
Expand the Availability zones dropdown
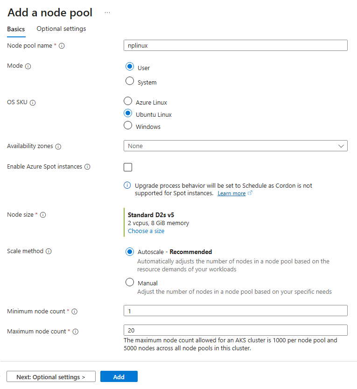click(235, 146)
